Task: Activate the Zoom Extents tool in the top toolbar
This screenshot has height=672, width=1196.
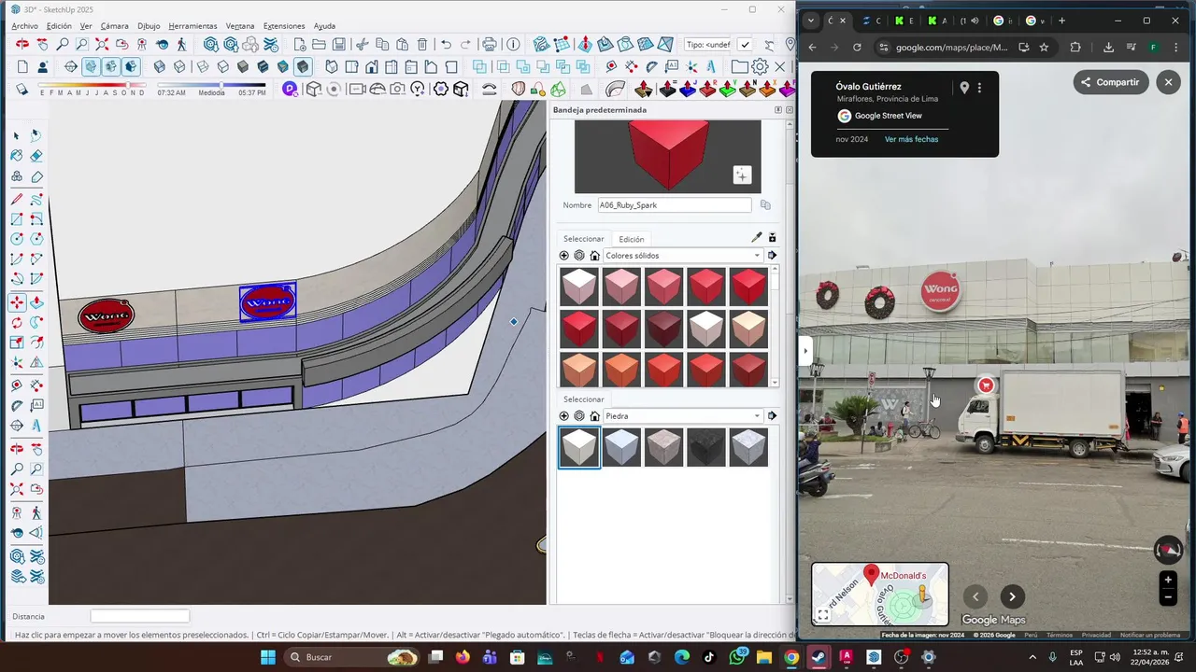Action: pos(102,44)
